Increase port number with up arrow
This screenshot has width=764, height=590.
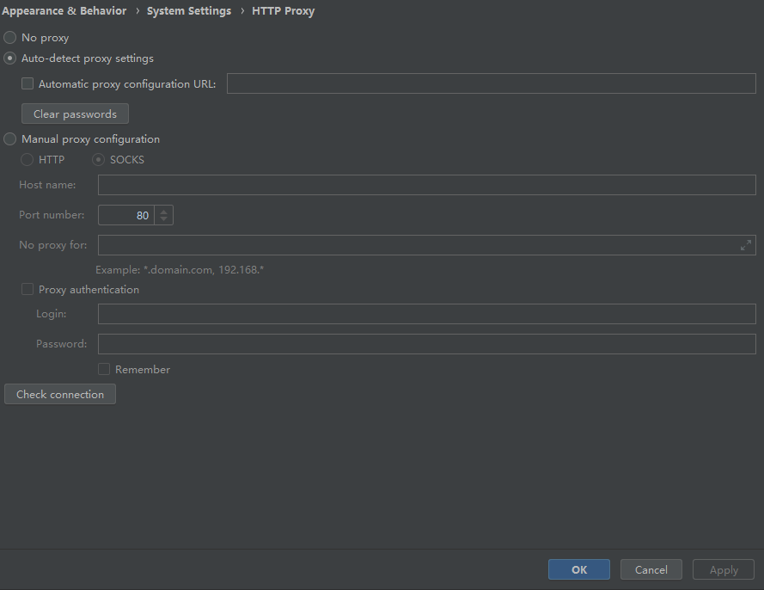(x=163, y=211)
